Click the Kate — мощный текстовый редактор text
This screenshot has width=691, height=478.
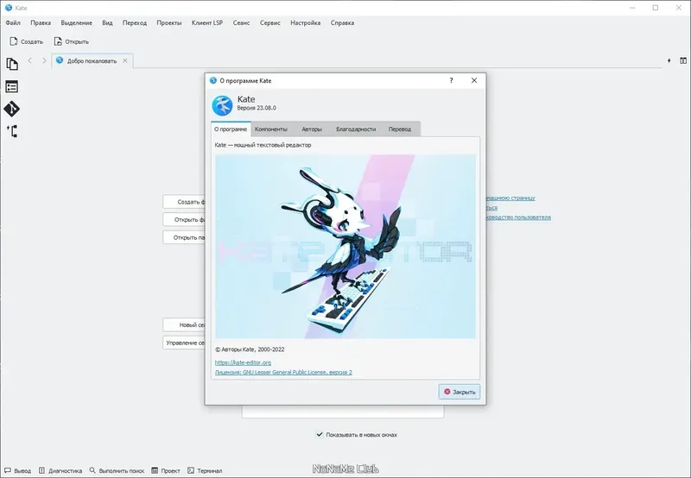[x=263, y=145]
